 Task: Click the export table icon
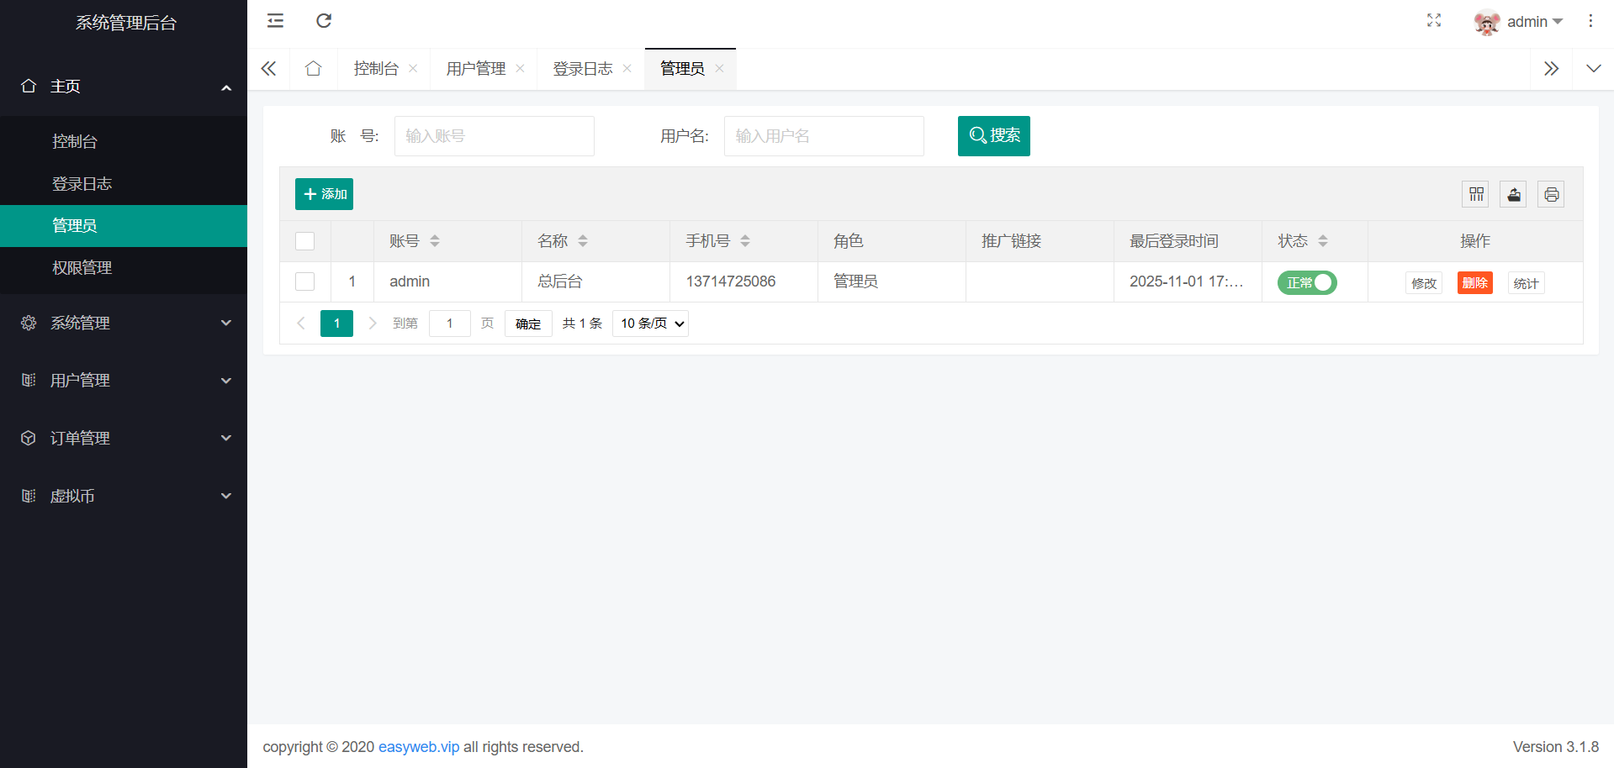pos(1513,195)
